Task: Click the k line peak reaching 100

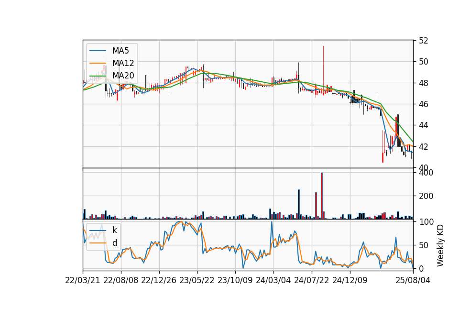Action: pyautogui.click(x=272, y=222)
